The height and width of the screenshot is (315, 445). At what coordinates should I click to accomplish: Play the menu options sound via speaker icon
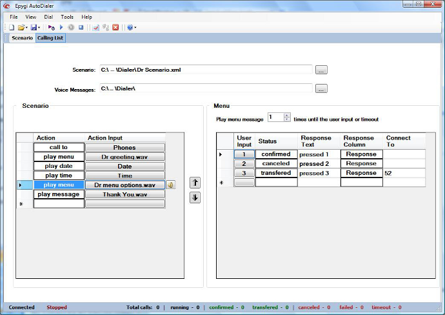click(170, 185)
